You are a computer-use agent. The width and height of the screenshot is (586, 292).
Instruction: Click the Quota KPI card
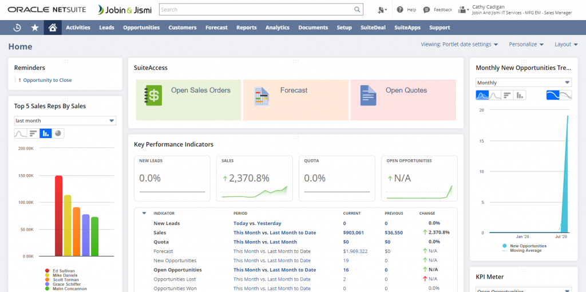[337, 179]
